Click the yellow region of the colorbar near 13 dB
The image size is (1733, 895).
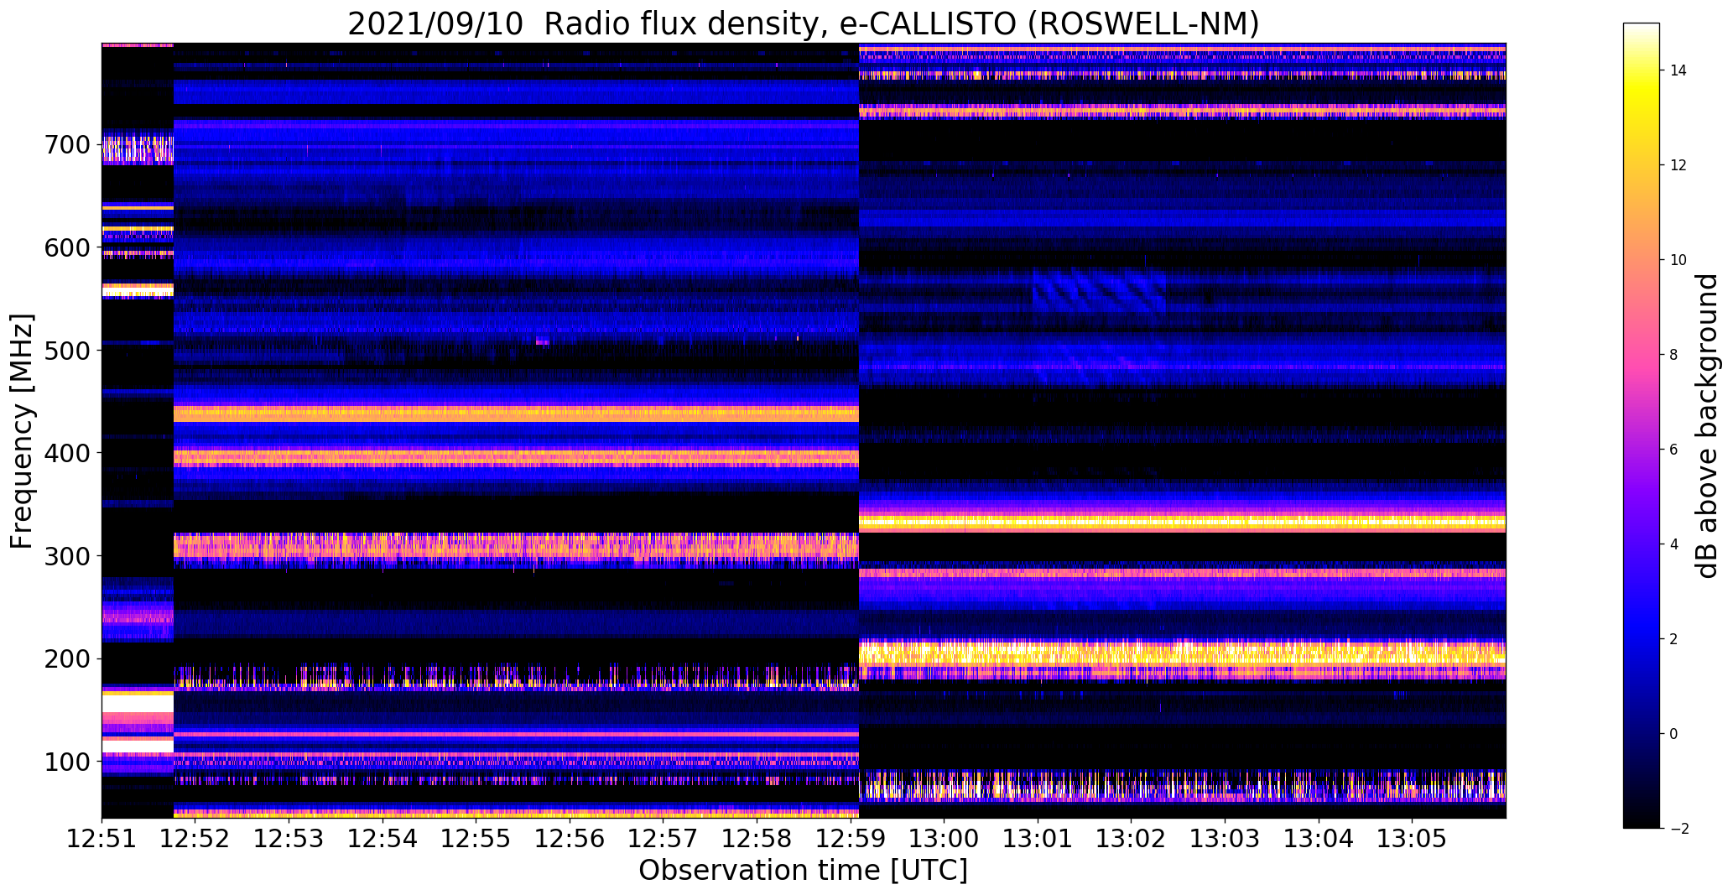point(1641,117)
